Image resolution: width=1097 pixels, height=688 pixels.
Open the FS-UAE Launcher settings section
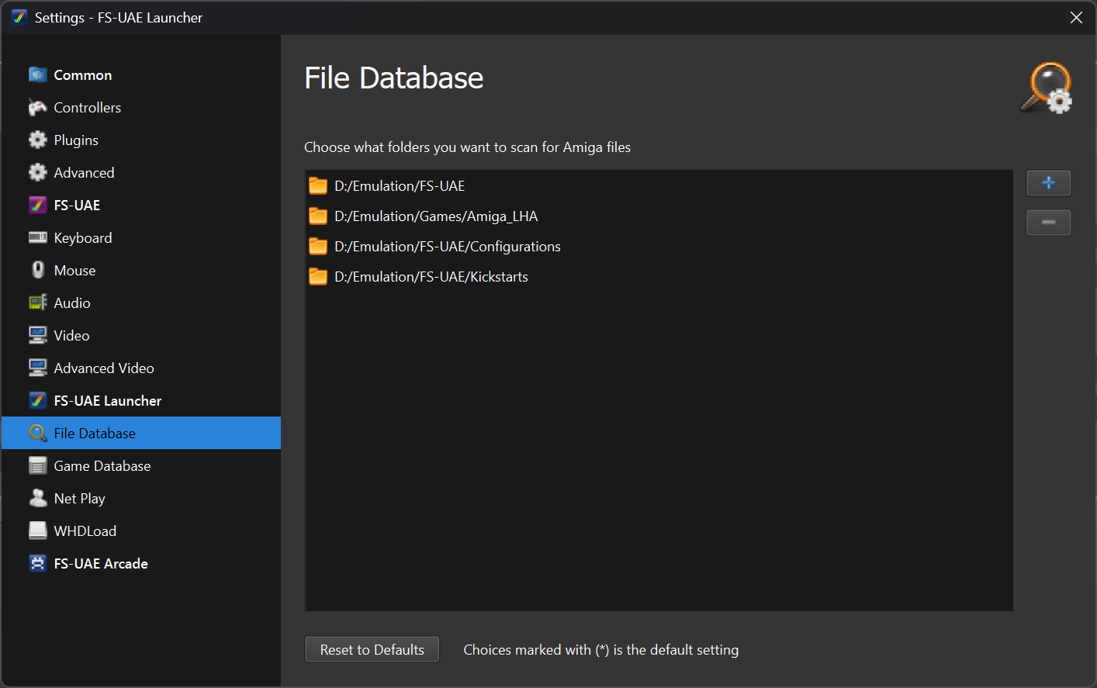pyautogui.click(x=141, y=400)
